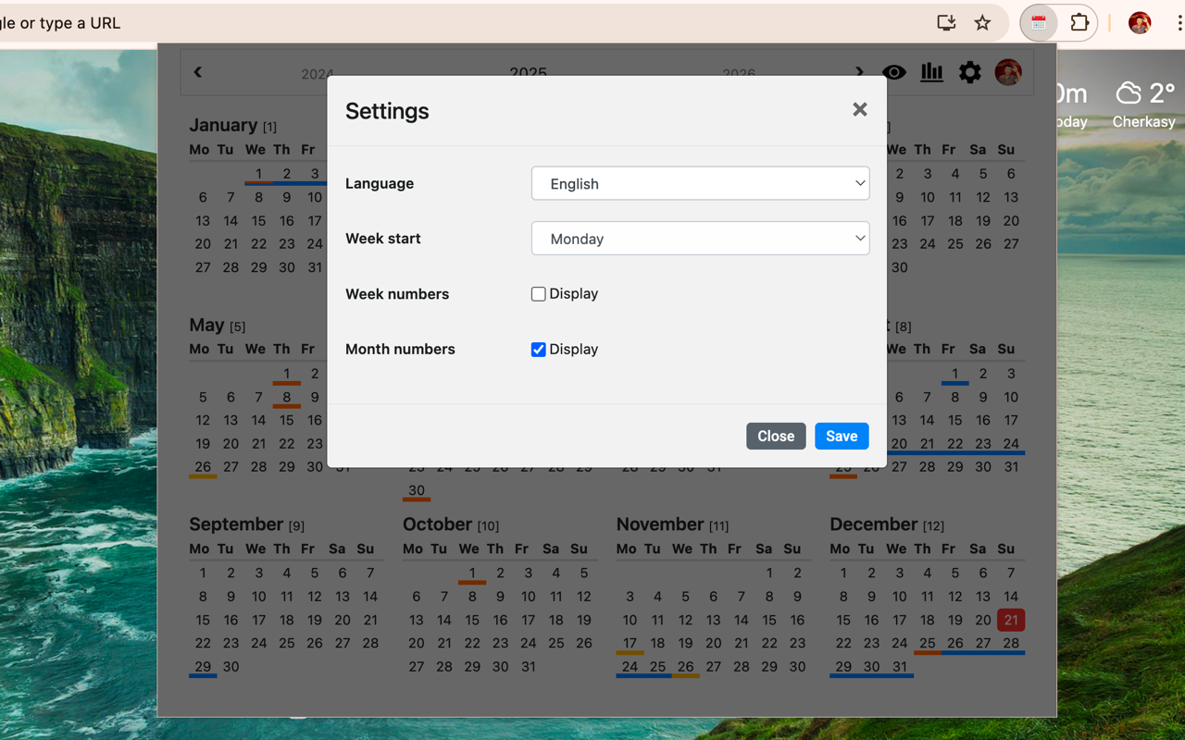Toggle the eye visibility icon
This screenshot has height=740, width=1185.
point(894,72)
